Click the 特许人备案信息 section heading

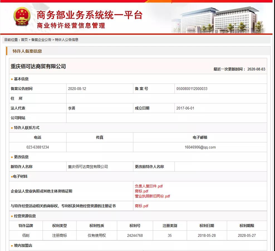(27, 51)
